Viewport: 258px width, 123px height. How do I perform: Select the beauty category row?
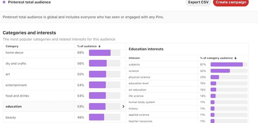[64, 117]
